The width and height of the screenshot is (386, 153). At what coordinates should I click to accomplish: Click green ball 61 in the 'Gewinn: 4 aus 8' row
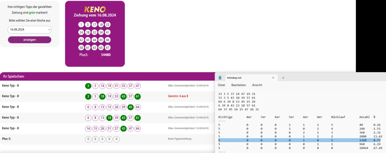point(138,97)
